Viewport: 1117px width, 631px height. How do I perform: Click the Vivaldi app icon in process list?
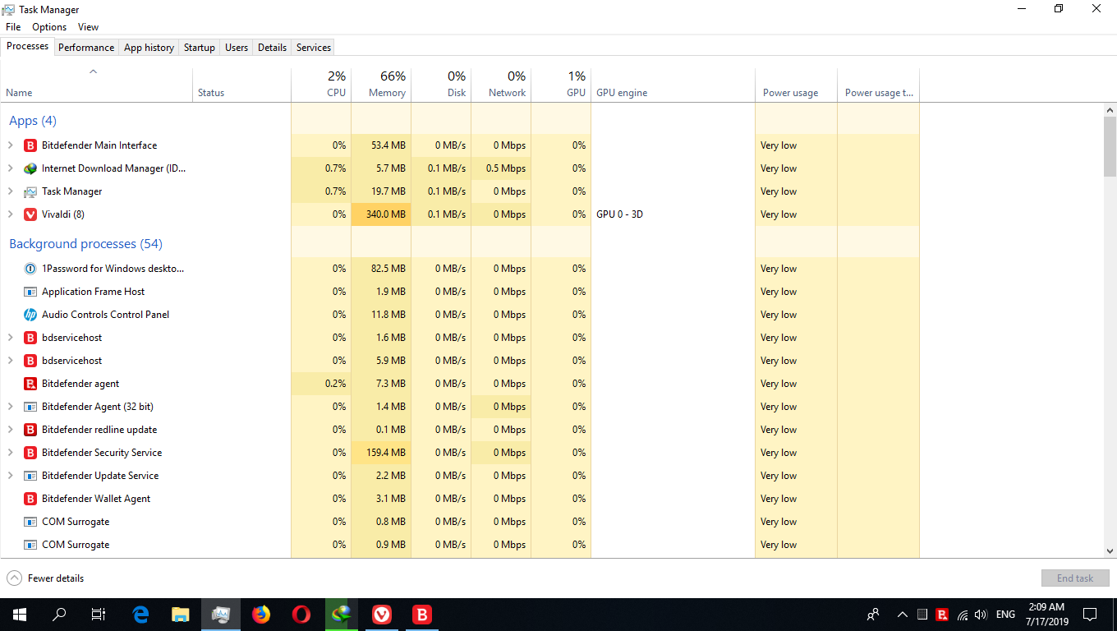pos(30,214)
